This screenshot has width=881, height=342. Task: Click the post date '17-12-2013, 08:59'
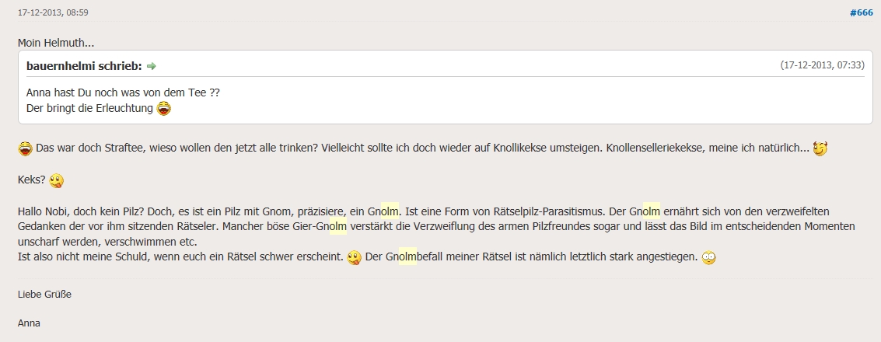(53, 13)
